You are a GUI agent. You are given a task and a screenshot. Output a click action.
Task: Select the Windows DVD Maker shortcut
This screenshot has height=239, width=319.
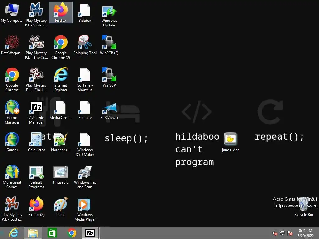pos(85,144)
